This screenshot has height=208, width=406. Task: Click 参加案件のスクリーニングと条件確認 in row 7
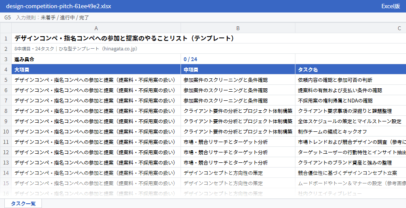tap(238, 100)
